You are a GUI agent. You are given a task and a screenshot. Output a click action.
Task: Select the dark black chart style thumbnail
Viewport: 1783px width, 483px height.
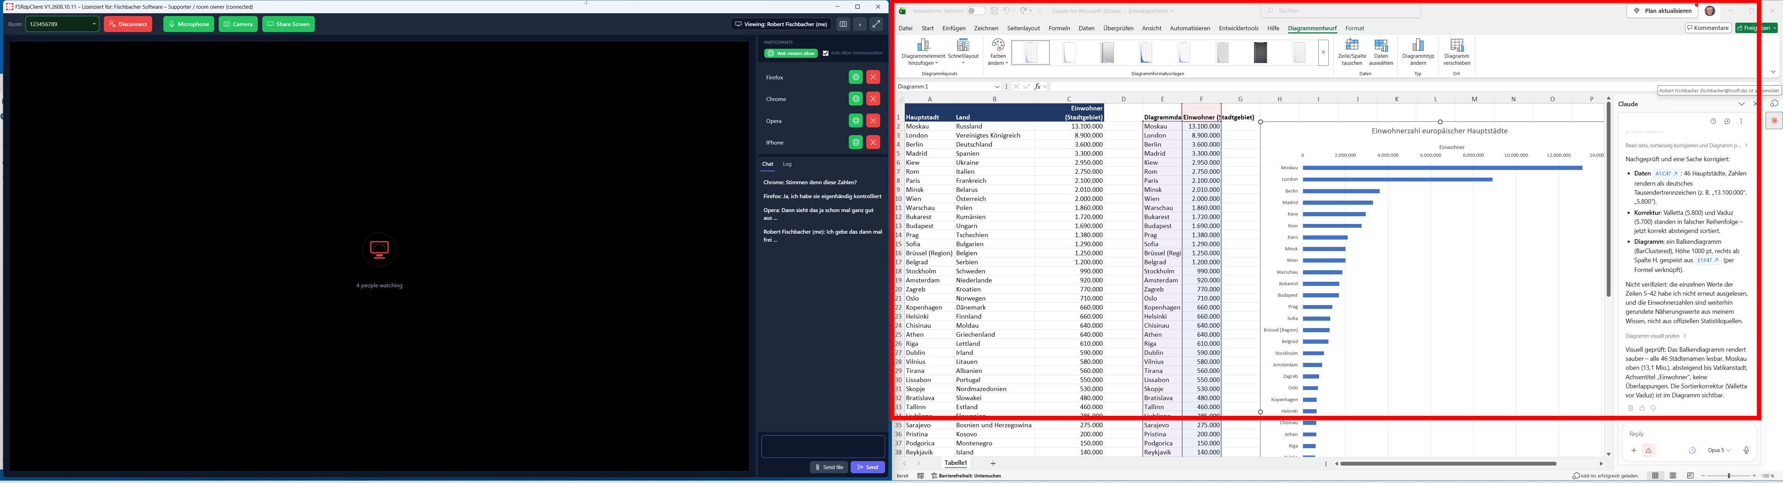click(x=1260, y=53)
